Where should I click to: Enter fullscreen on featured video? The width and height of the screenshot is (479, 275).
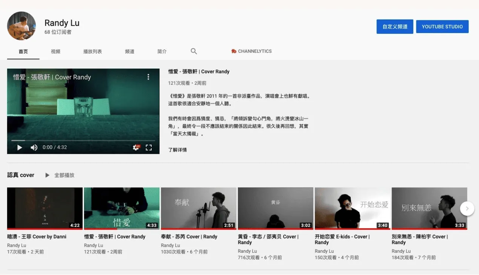pos(149,147)
